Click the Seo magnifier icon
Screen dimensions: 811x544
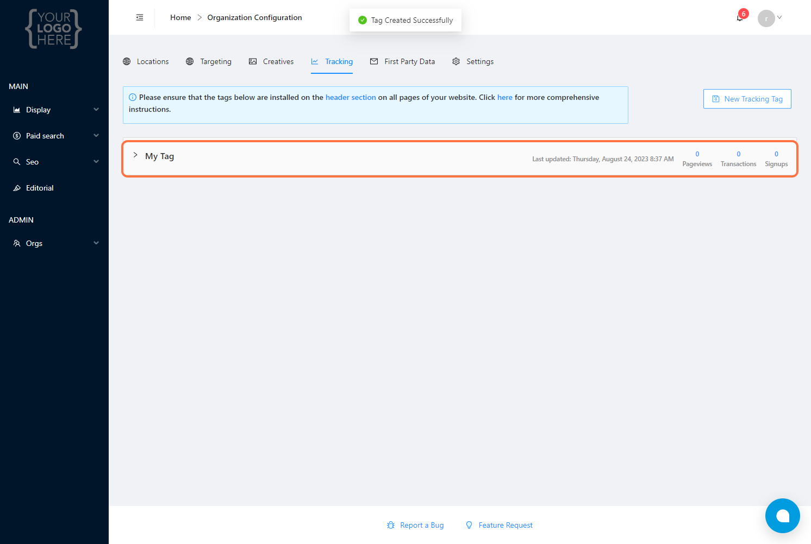click(17, 162)
